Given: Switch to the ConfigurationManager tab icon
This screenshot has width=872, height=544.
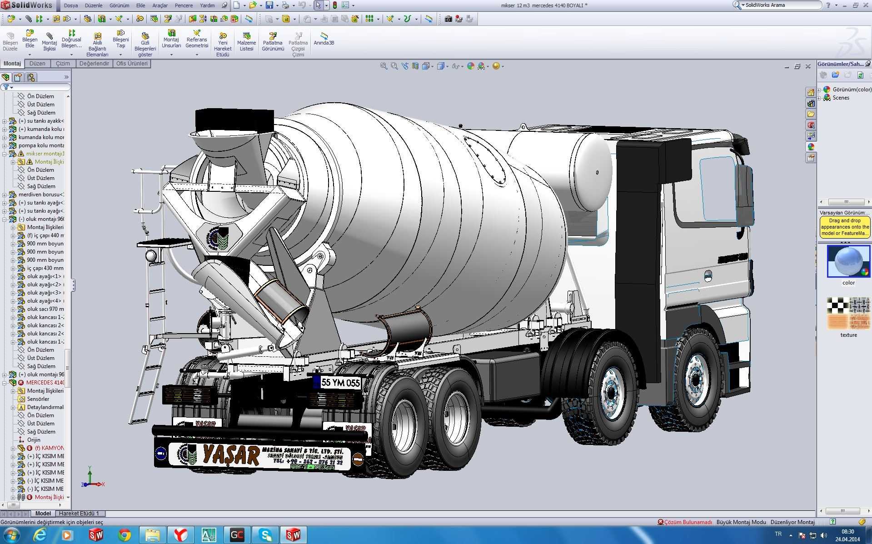Looking at the screenshot, I should coord(30,77).
